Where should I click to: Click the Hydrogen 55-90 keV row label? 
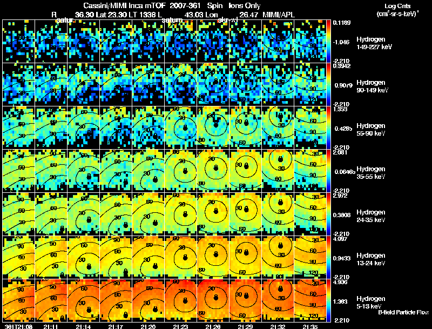click(x=371, y=130)
